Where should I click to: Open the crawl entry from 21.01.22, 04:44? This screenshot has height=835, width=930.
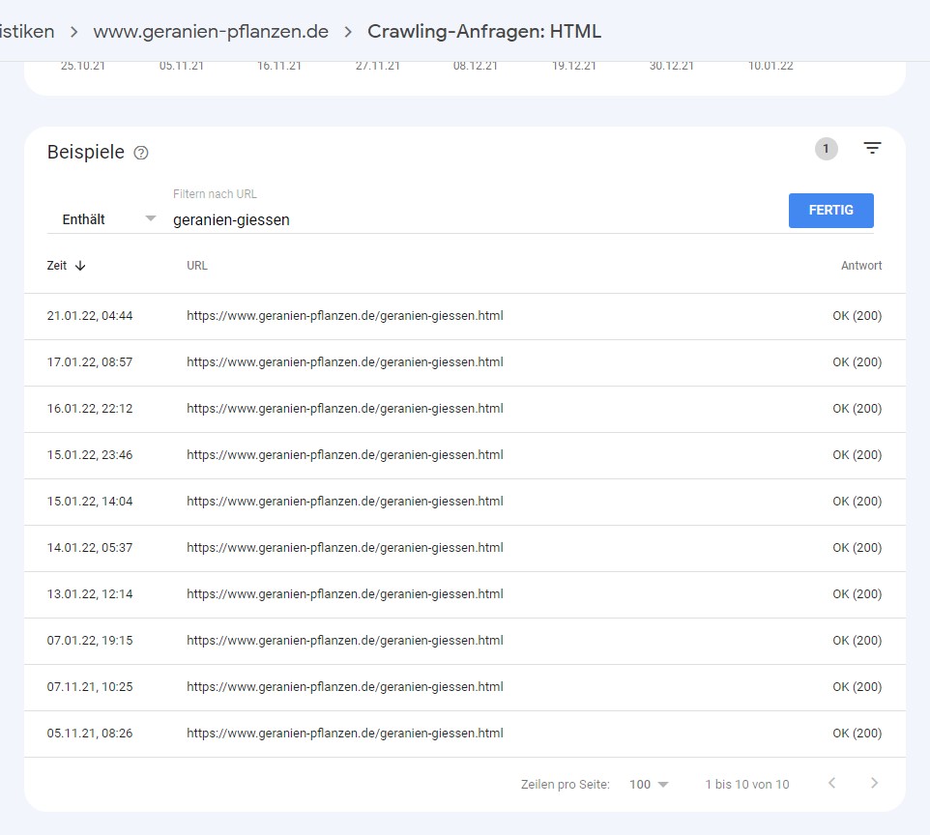click(x=344, y=316)
